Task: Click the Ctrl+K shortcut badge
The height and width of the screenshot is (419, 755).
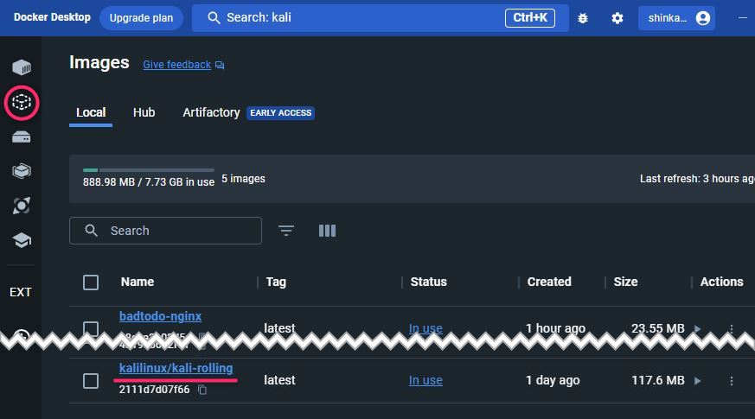Action: click(529, 18)
